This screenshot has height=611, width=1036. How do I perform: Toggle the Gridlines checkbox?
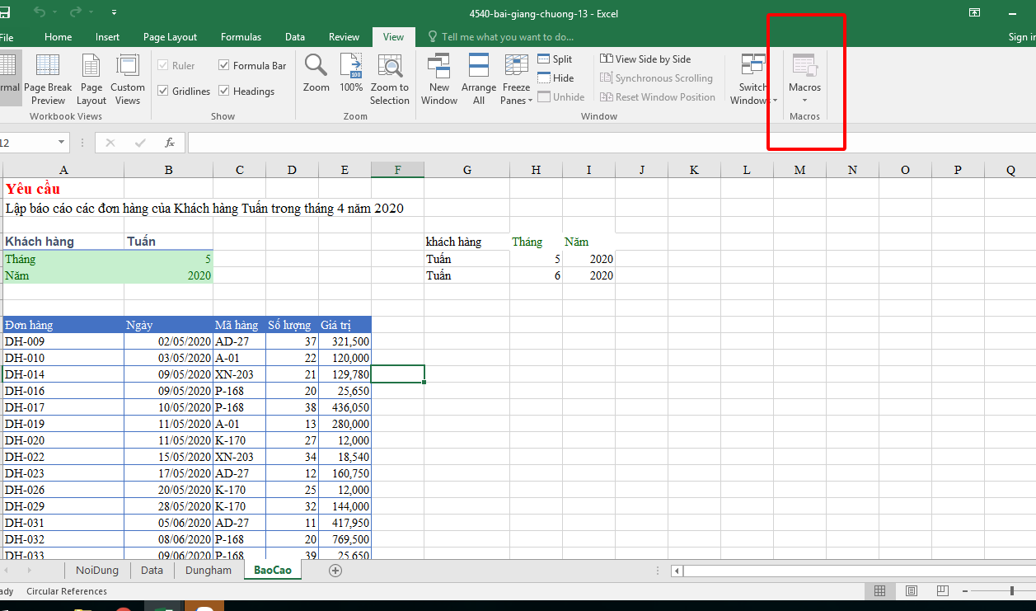(x=163, y=92)
